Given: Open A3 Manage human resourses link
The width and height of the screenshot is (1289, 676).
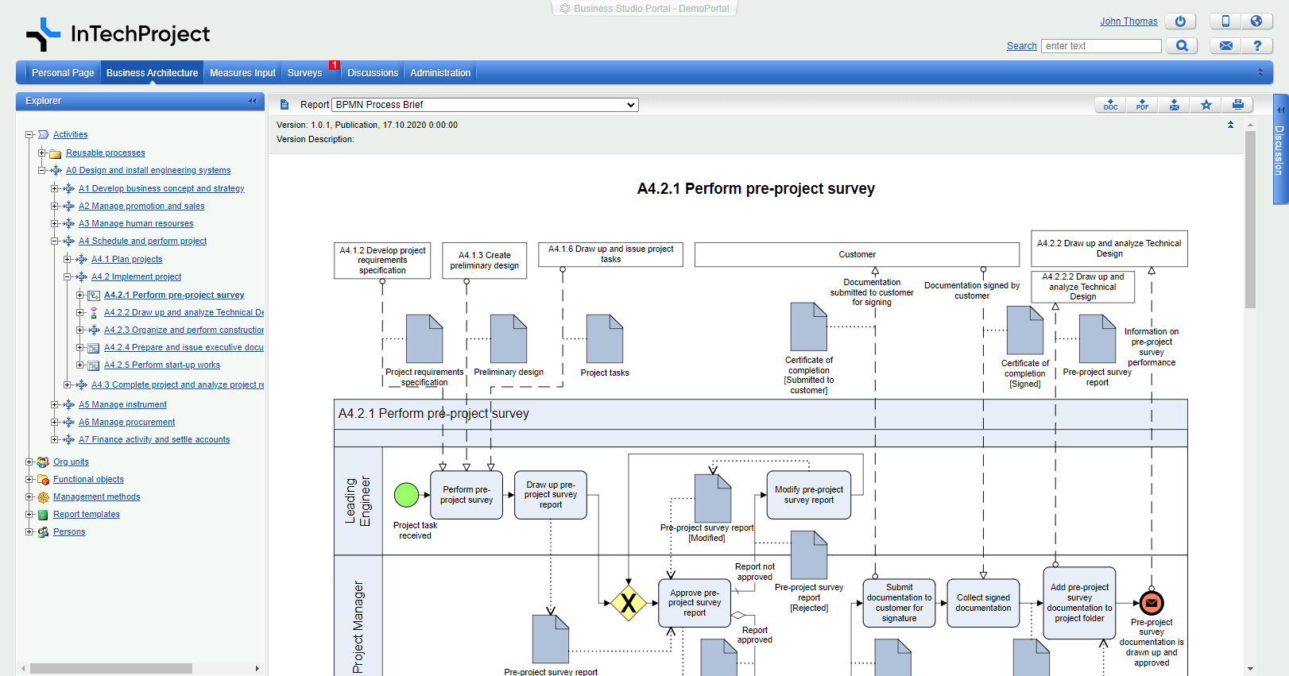Looking at the screenshot, I should [x=136, y=224].
